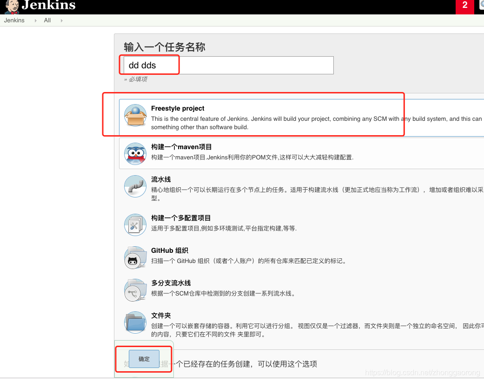
Task: Expand the arrow after the Jenkins breadcrumb
Action: point(35,20)
